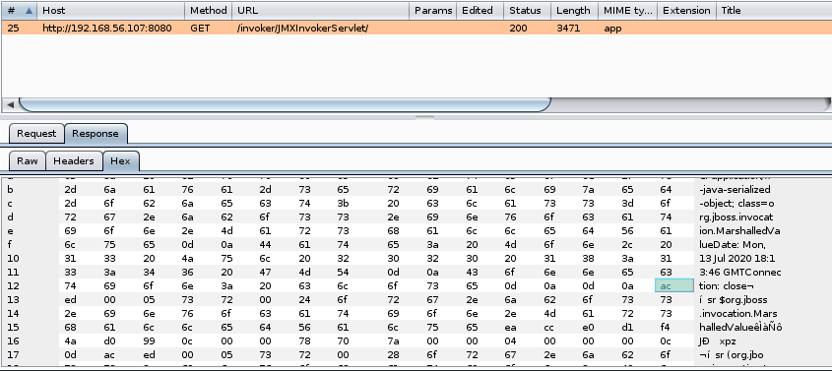Sort by the Method column header
This screenshot has height=371, width=832.
pyautogui.click(x=209, y=11)
